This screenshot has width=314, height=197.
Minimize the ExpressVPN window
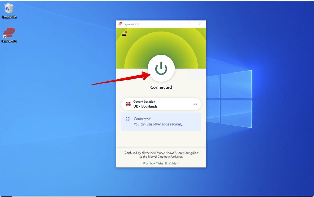click(x=178, y=24)
